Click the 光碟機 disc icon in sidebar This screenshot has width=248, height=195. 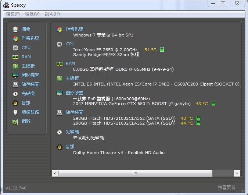15,94
